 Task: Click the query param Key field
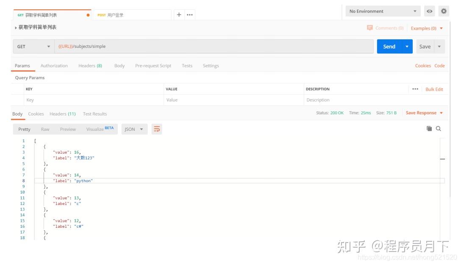click(94, 100)
